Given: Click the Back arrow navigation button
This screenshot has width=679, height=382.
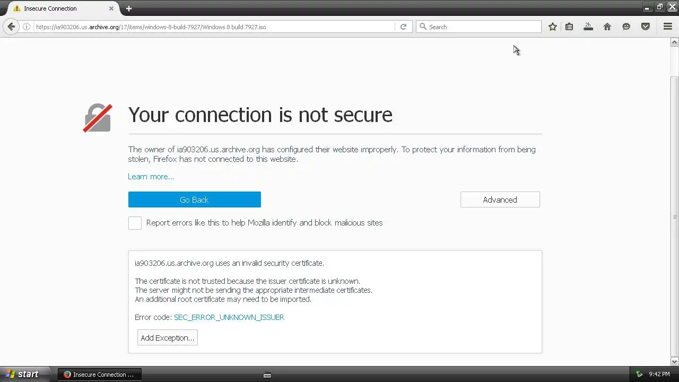Looking at the screenshot, I should 11,27.
